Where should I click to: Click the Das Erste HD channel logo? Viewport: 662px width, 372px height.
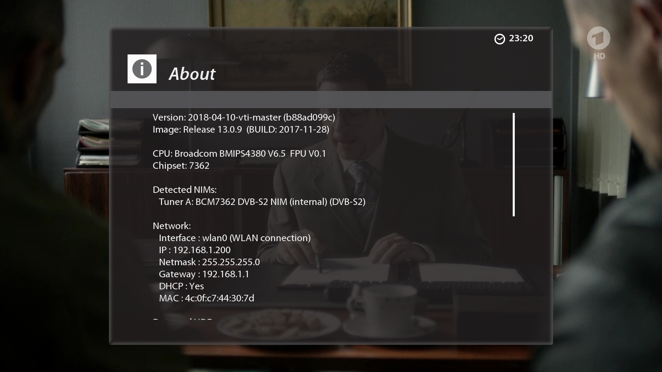(599, 43)
